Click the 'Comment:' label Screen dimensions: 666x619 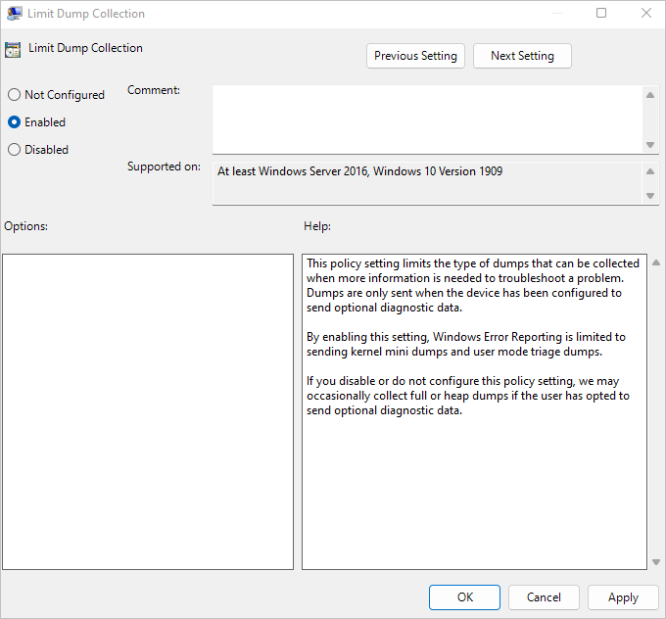coord(154,90)
